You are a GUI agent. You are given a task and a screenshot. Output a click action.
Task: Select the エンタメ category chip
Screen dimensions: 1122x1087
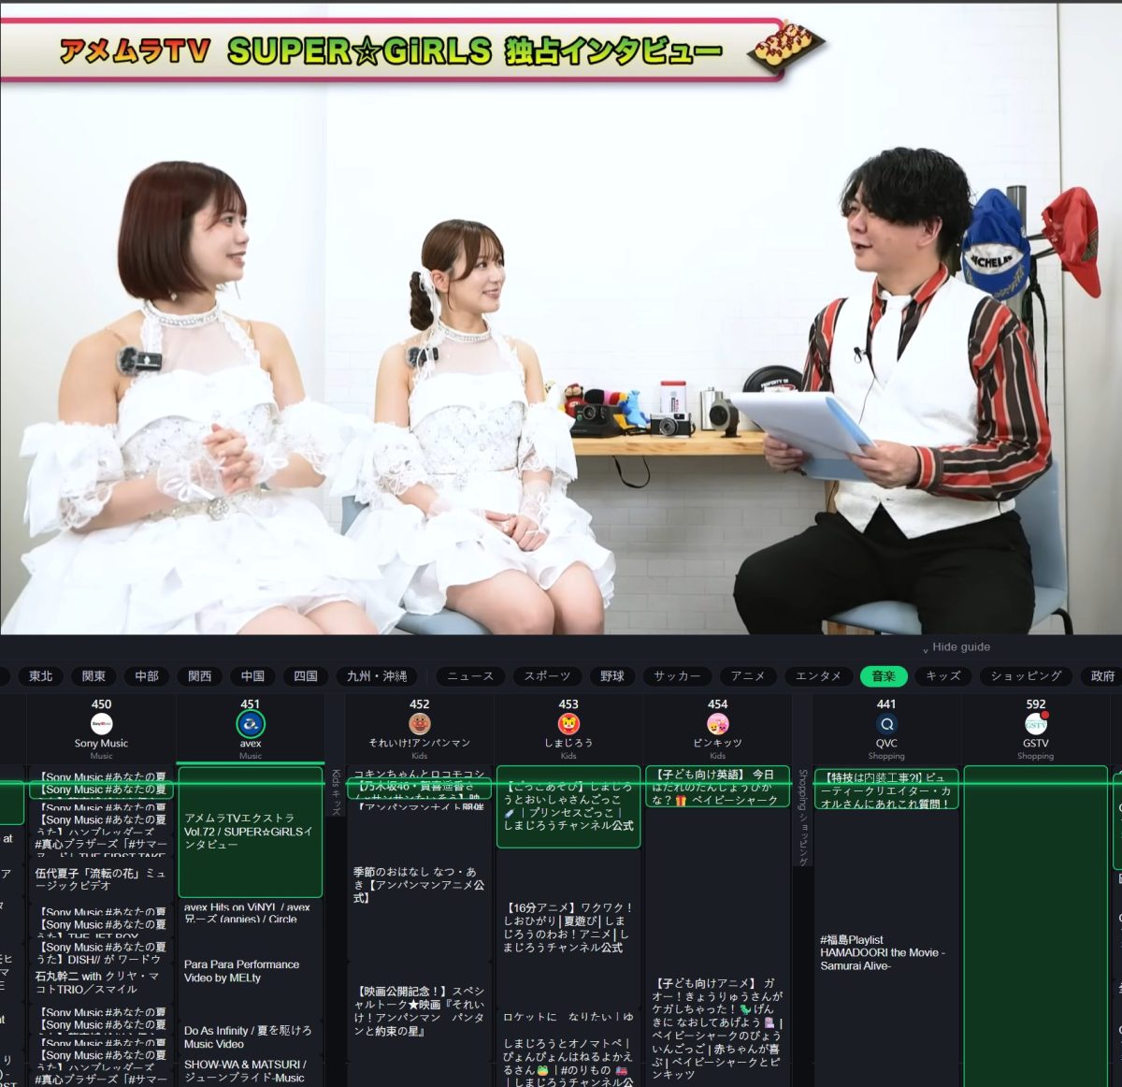tap(818, 675)
